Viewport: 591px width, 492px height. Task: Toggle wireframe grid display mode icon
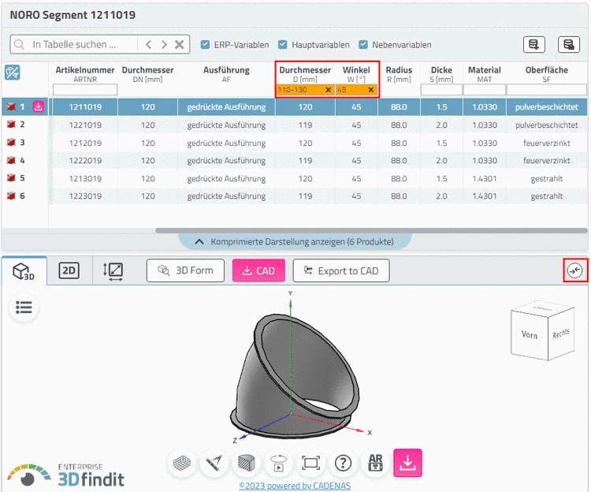pyautogui.click(x=182, y=463)
